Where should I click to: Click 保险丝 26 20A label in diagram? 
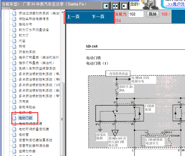[x=126, y=89]
